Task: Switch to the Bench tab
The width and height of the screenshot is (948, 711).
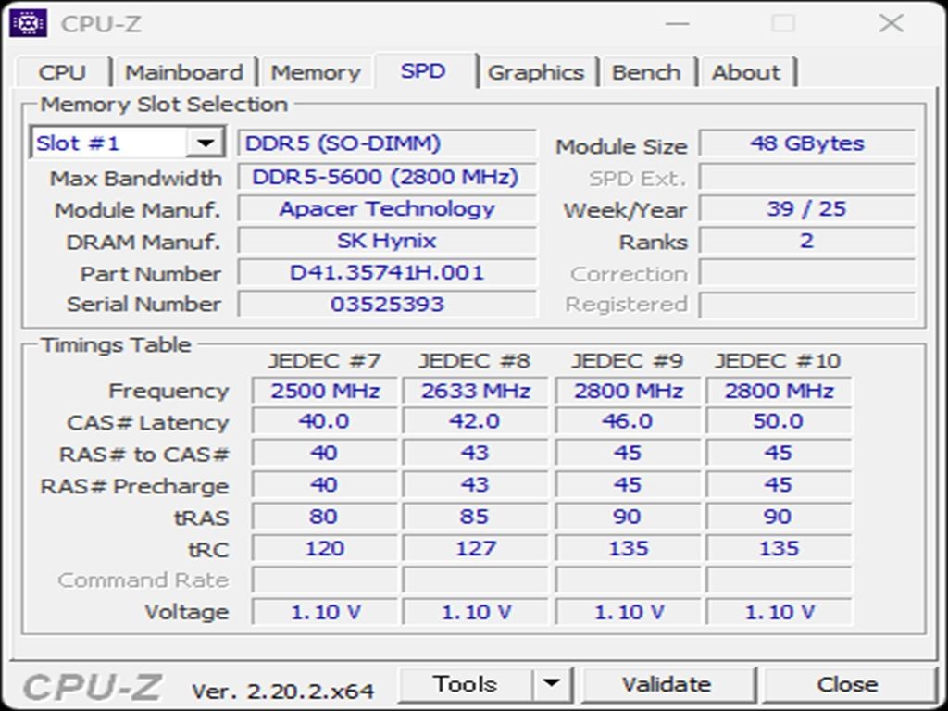Action: (646, 72)
